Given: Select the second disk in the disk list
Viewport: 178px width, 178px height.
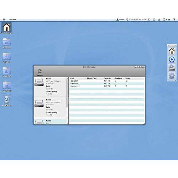Looking at the screenshot, I should (50, 108).
